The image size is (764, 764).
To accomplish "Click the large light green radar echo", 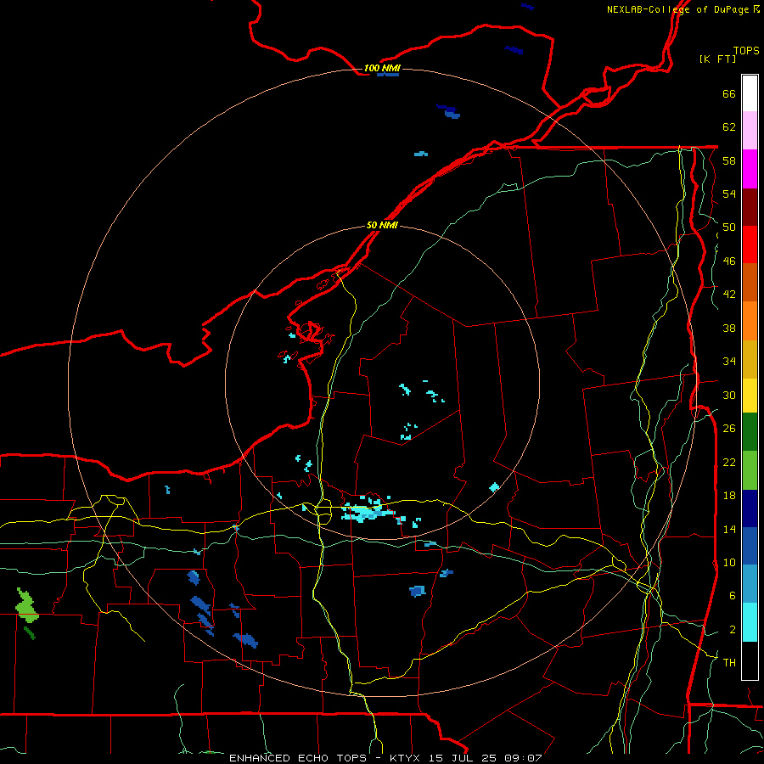I will coord(26,606).
